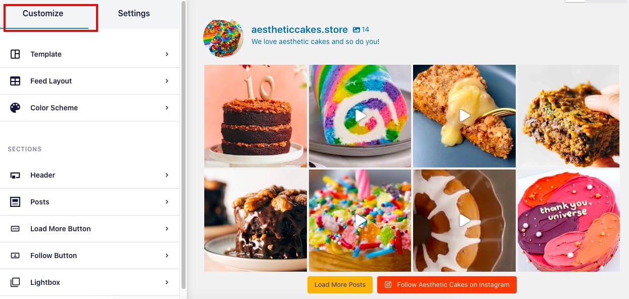Open the 'thank you, universe' cake thumbnail
629x299 pixels.
click(x=568, y=221)
